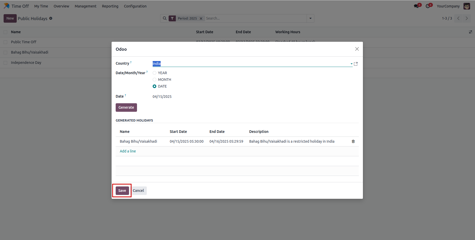This screenshot has height=240, width=475.
Task: Focus the Search... input box
Action: point(255,18)
